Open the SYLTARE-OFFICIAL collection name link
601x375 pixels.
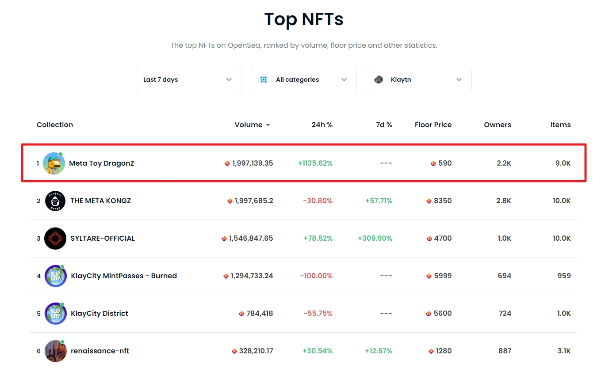click(x=103, y=239)
